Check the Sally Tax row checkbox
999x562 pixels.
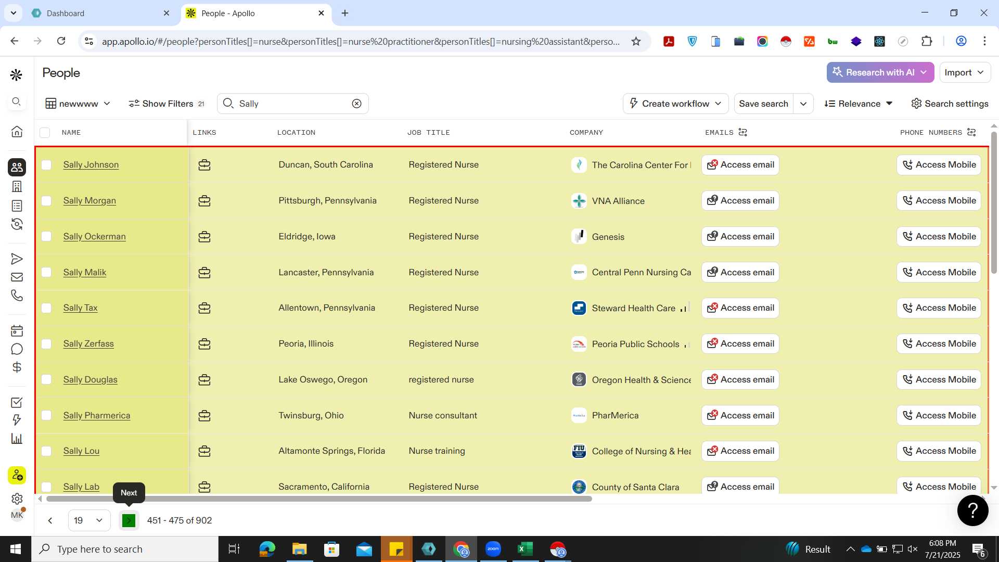tap(46, 308)
